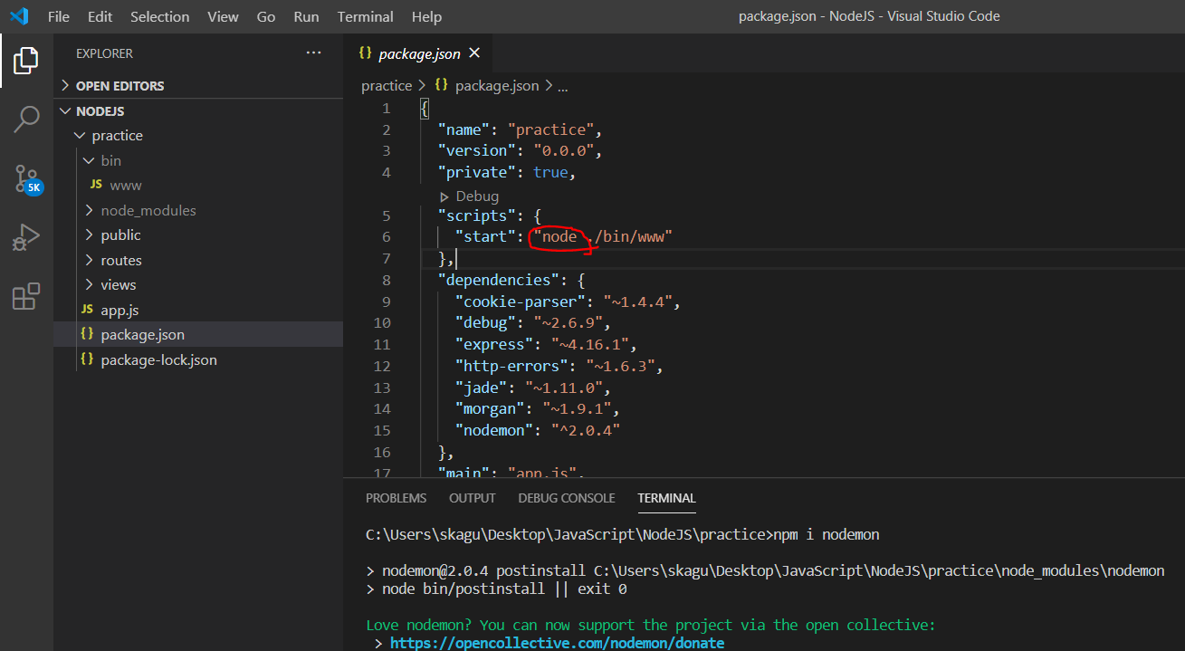1185x651 pixels.
Task: Click the terminal npm i nodemon command line
Action: [x=622, y=534]
